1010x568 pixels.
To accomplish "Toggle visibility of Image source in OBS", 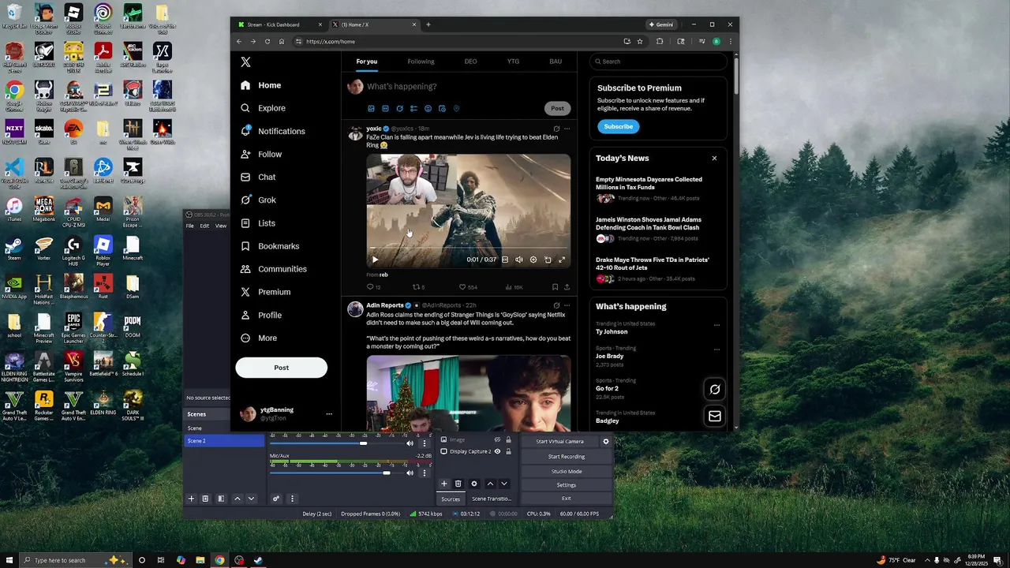I will (497, 439).
